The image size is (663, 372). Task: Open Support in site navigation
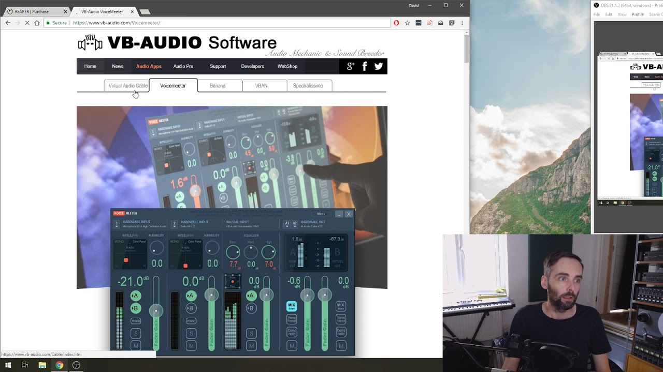(x=218, y=66)
